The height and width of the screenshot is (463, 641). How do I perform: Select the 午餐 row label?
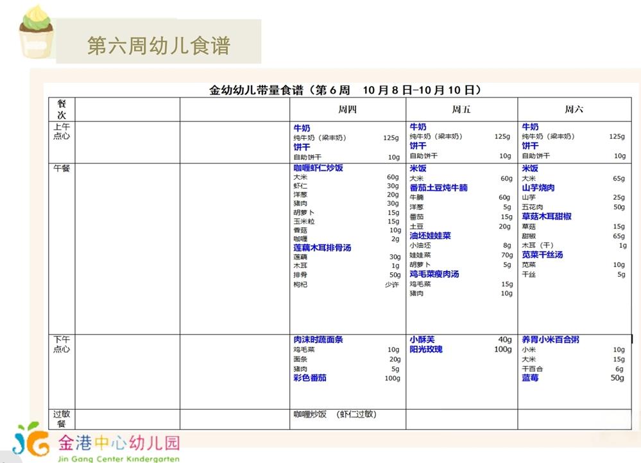(x=62, y=168)
